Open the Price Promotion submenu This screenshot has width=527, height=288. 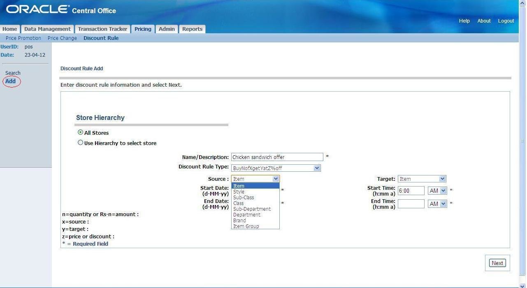[23, 38]
